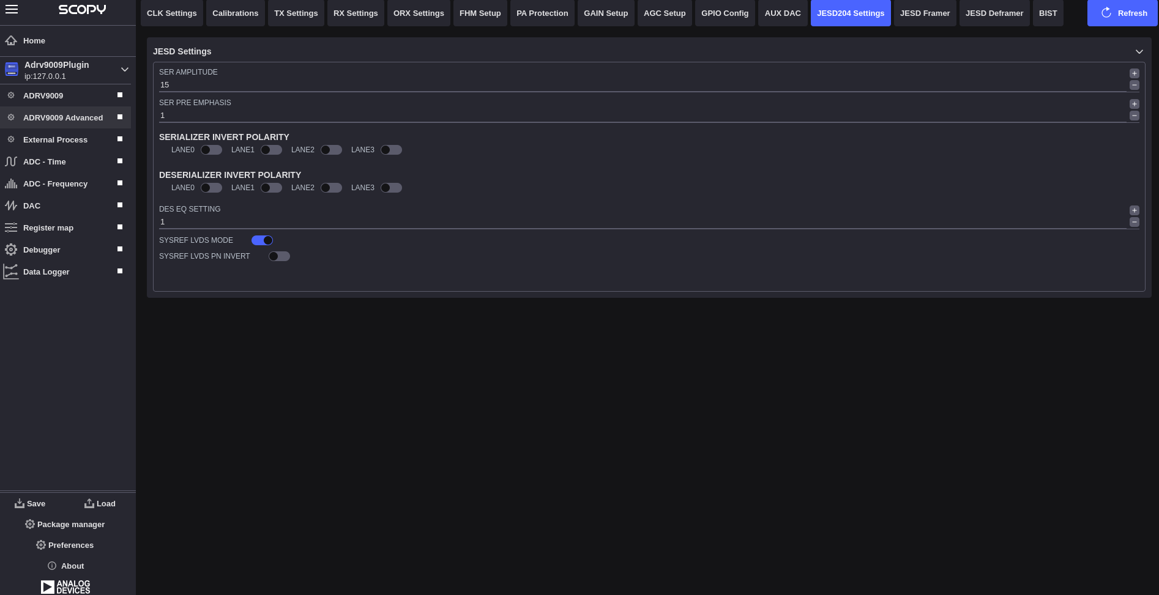The width and height of the screenshot is (1159, 595).
Task: Toggle Serializer Invert Polarity LANE3
Action: pos(392,150)
